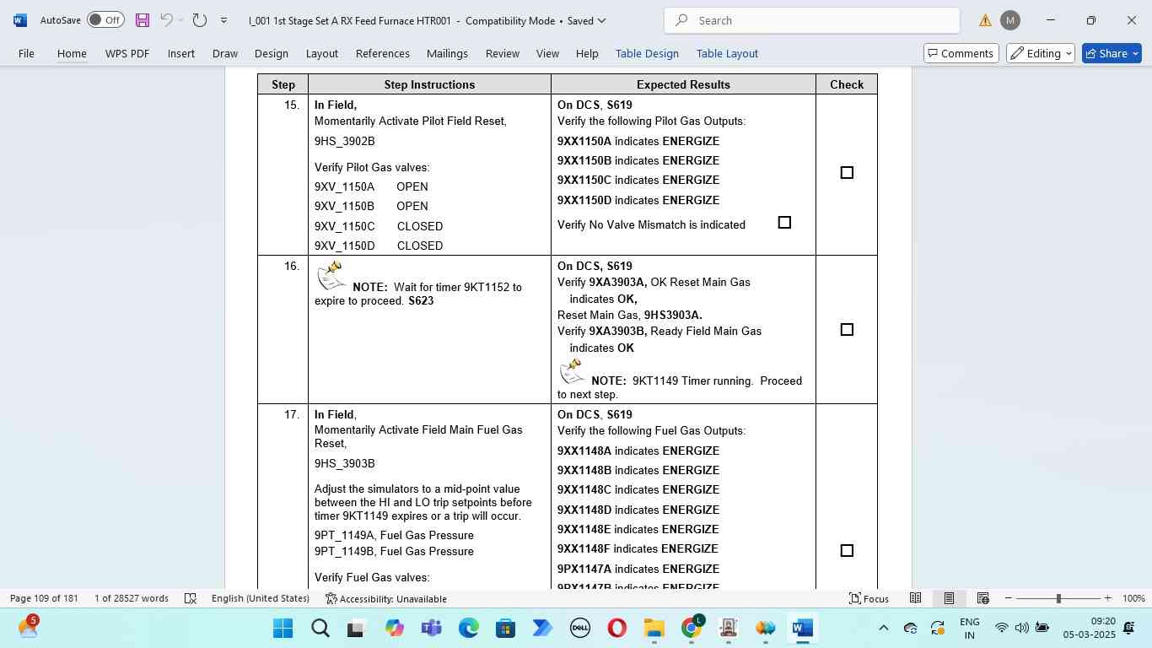1152x648 pixels.
Task: Open the Share button dropdown arrow
Action: (1135, 53)
